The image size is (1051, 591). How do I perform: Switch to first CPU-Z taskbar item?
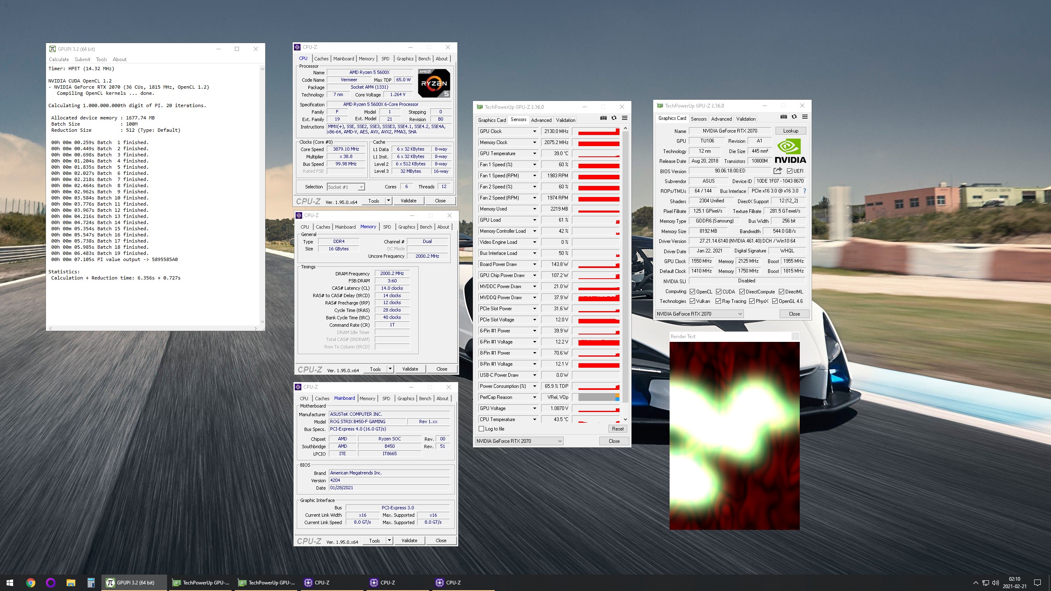point(332,582)
